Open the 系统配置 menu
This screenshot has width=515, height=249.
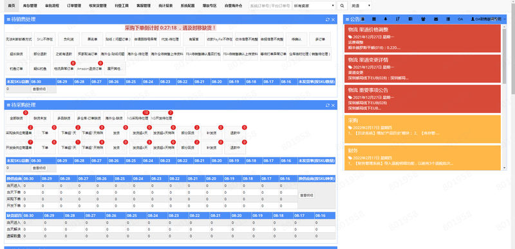click(187, 6)
